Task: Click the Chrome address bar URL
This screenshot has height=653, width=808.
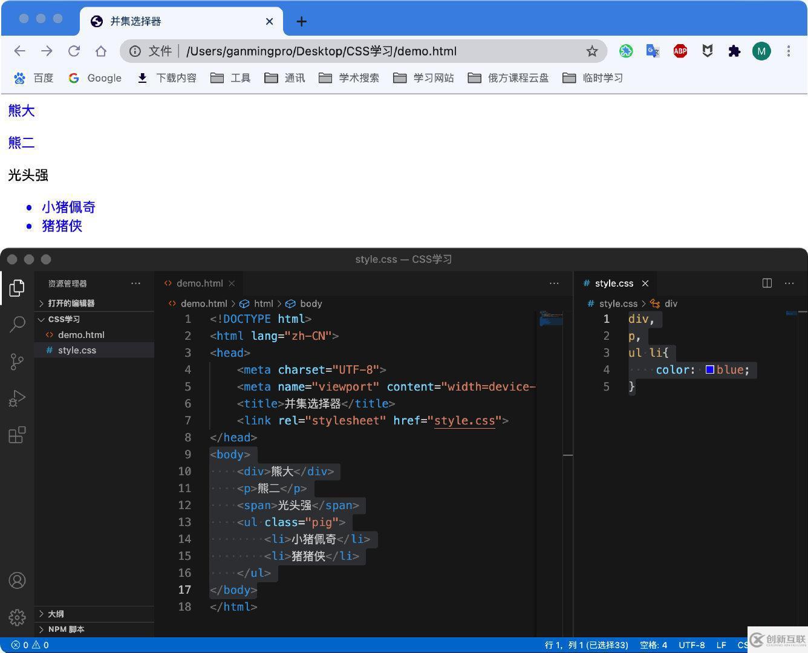Action: 321,51
